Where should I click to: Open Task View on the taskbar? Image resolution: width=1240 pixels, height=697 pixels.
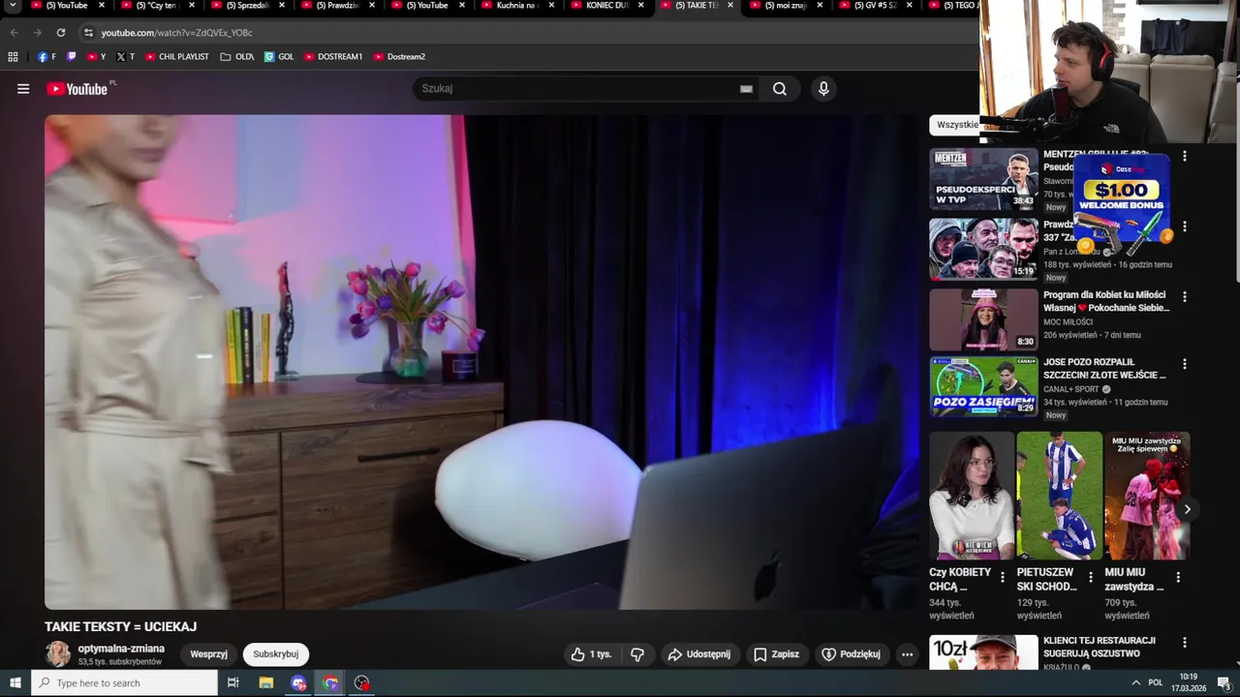(232, 682)
